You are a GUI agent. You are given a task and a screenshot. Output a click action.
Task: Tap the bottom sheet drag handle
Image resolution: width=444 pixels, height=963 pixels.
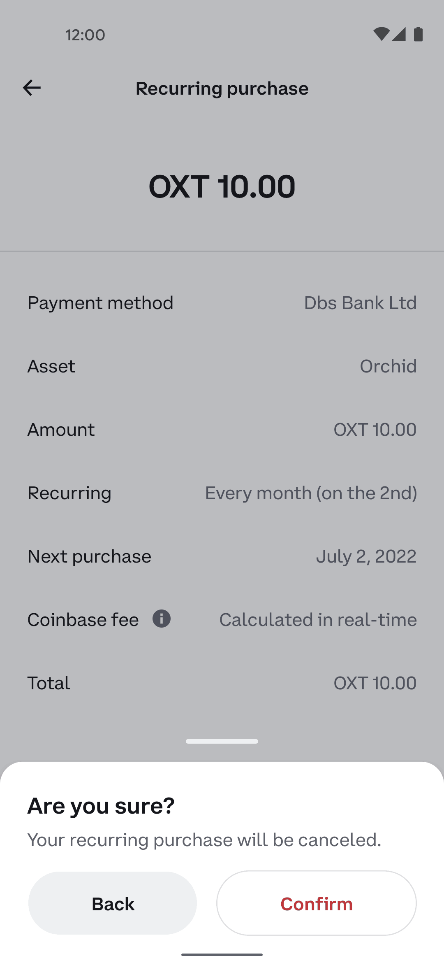click(x=222, y=741)
